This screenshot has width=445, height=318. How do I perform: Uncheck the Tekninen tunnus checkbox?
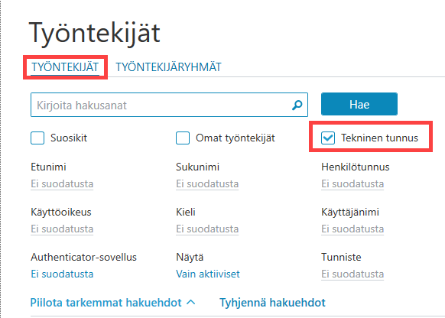(328, 138)
